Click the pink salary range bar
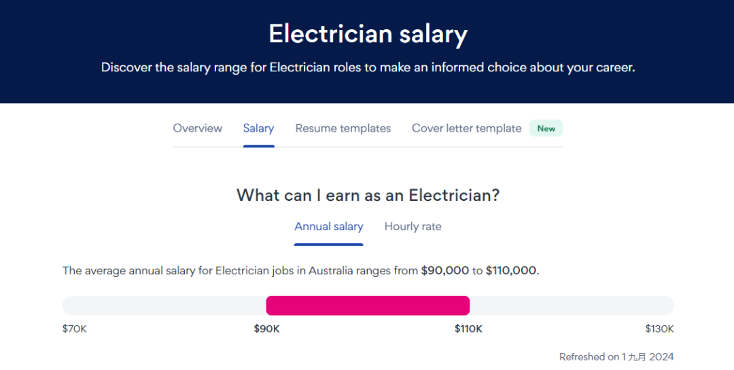Viewport: 734px width, 370px height. coord(367,306)
